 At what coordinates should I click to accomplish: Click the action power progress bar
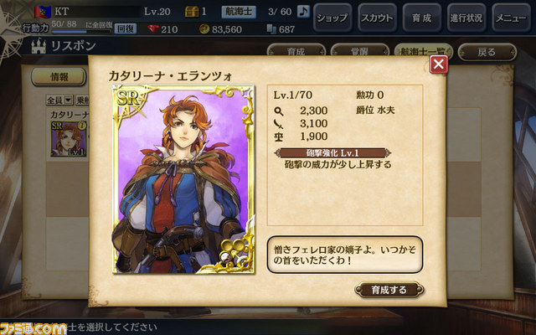click(81, 32)
